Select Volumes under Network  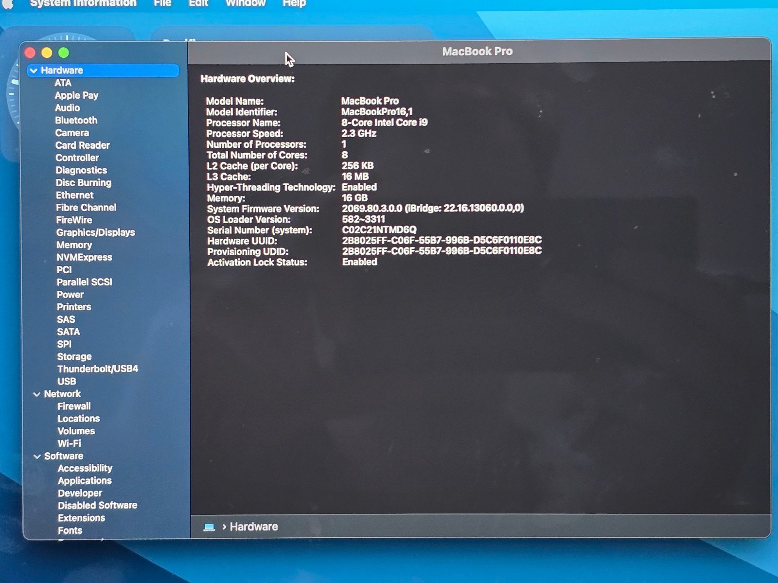[76, 432]
